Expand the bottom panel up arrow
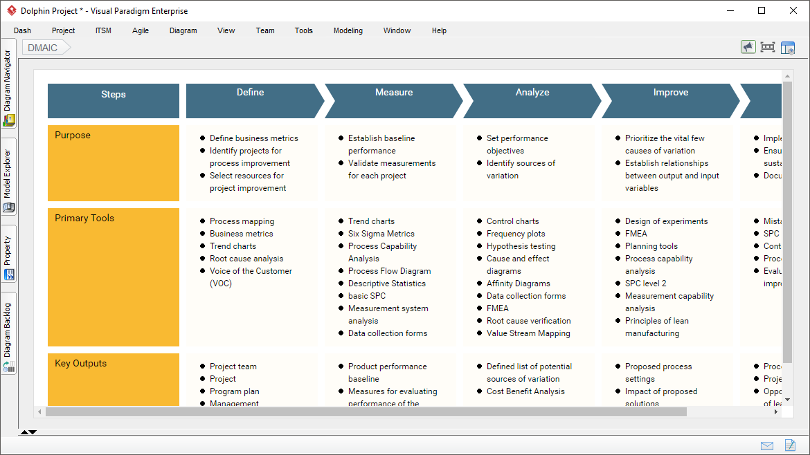This screenshot has height=455, width=810. pyautogui.click(x=24, y=432)
